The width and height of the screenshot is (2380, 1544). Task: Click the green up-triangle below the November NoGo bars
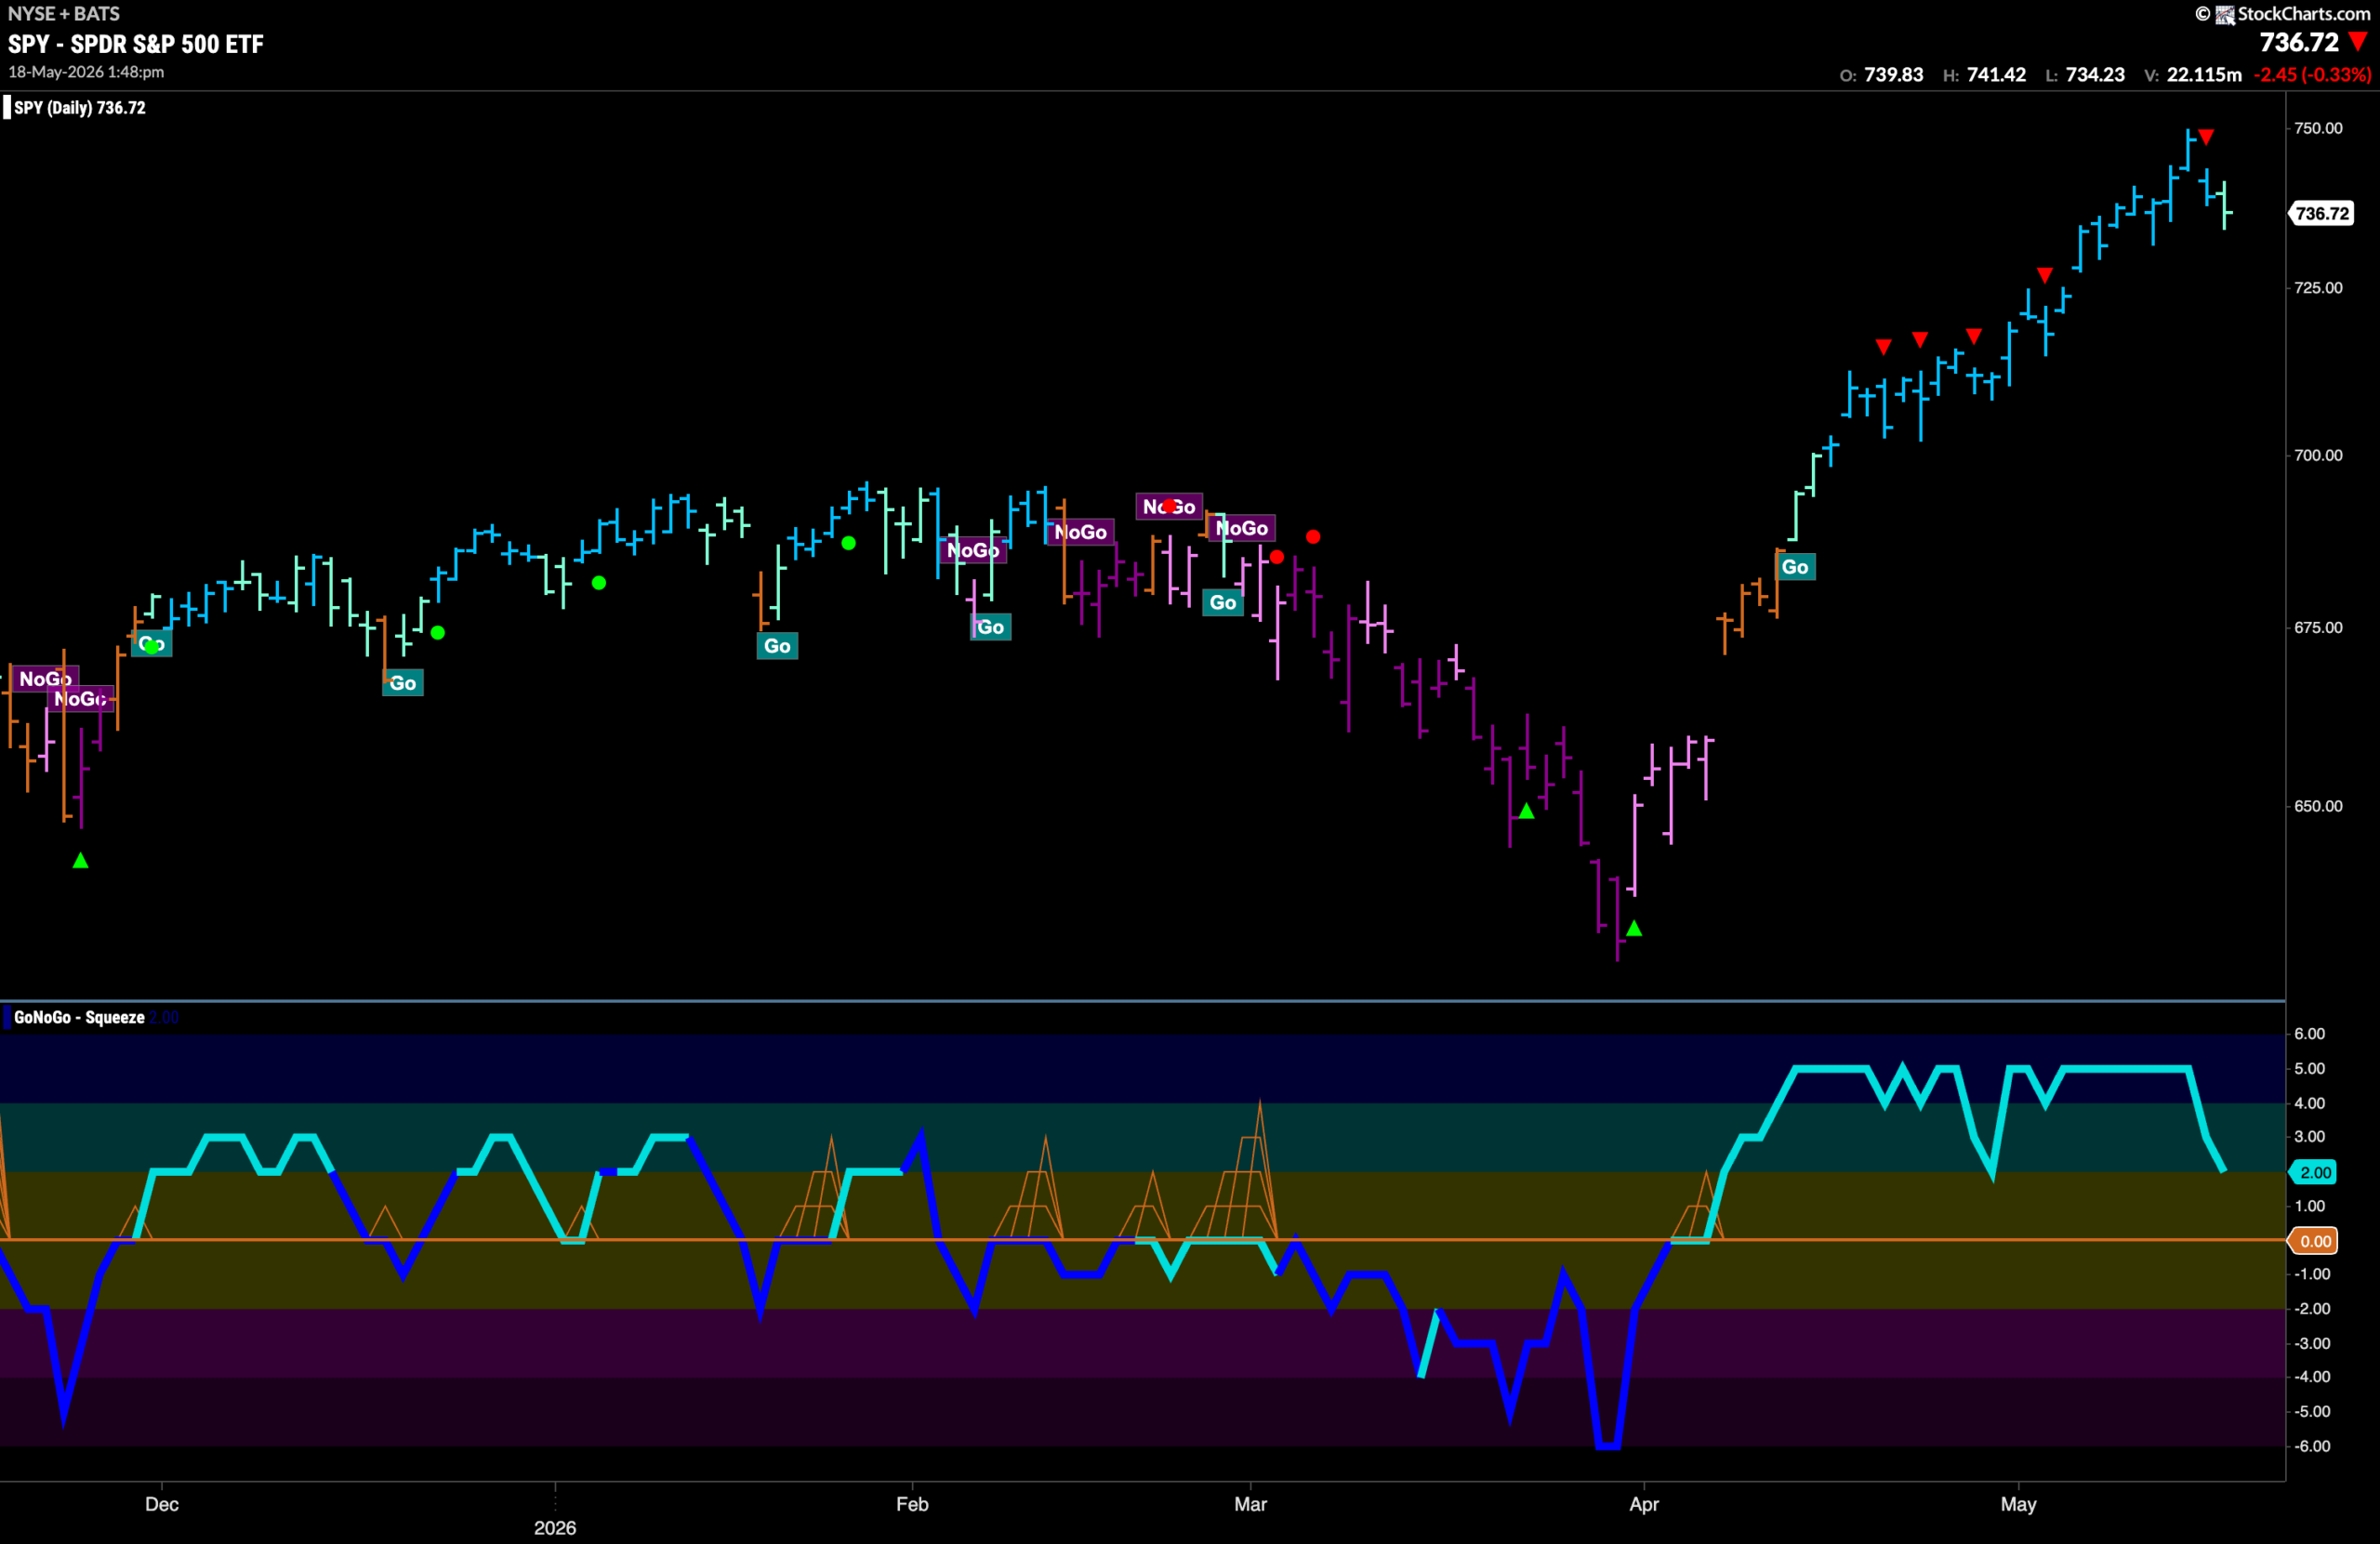tap(81, 860)
